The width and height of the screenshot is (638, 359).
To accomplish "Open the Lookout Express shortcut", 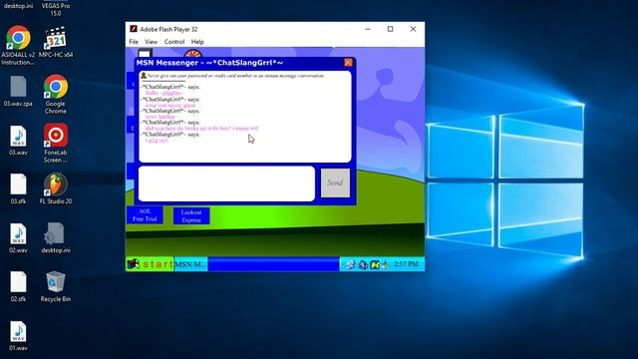I will [191, 215].
